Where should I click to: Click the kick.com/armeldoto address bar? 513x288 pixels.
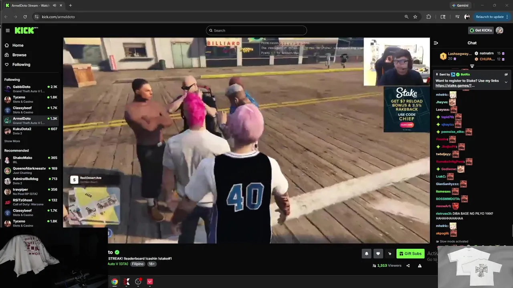tap(59, 17)
